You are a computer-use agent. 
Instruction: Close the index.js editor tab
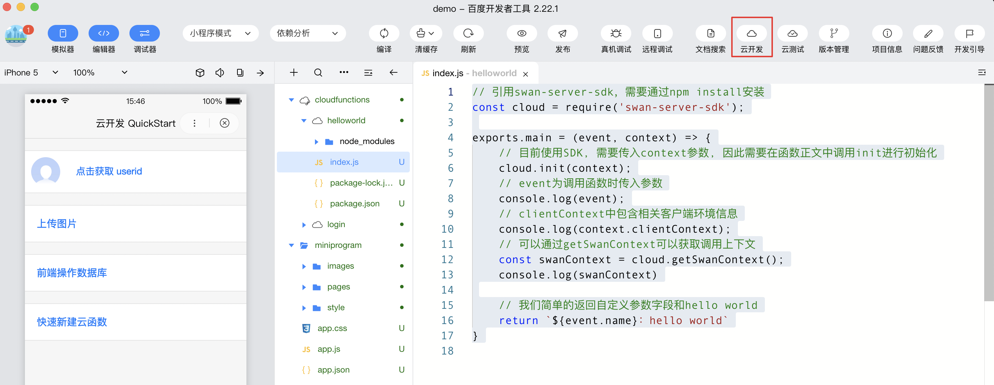(x=525, y=74)
